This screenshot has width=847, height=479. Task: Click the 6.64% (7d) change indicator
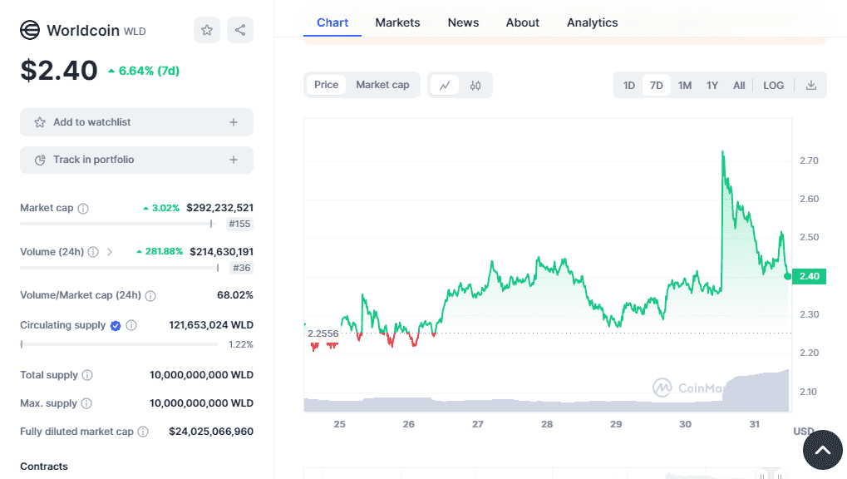click(x=144, y=71)
